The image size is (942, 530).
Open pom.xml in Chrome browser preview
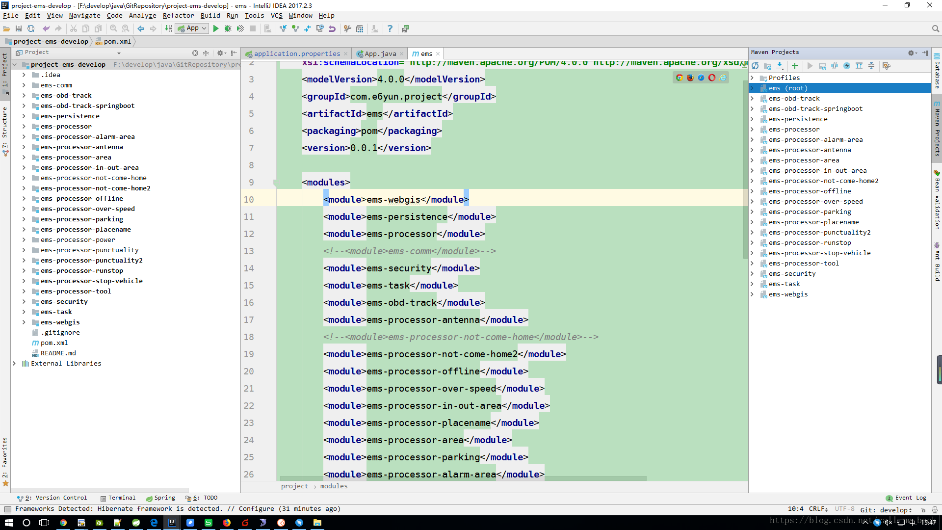[x=680, y=78]
